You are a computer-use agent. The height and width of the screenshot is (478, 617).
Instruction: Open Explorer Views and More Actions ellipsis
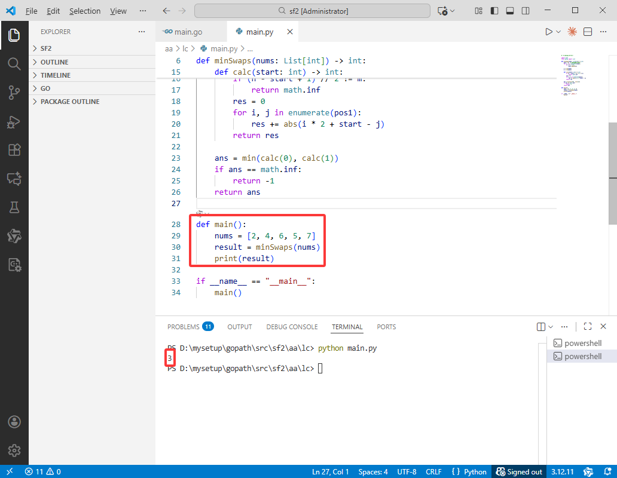[x=142, y=32]
